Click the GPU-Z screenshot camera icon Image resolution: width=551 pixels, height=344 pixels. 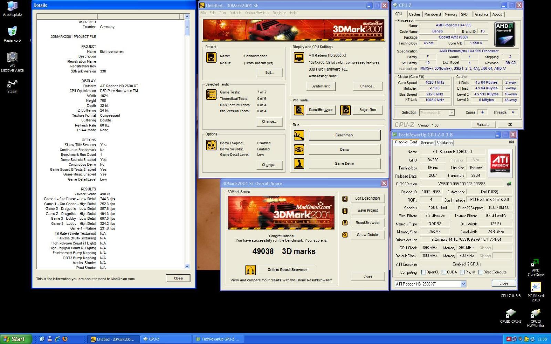(511, 142)
